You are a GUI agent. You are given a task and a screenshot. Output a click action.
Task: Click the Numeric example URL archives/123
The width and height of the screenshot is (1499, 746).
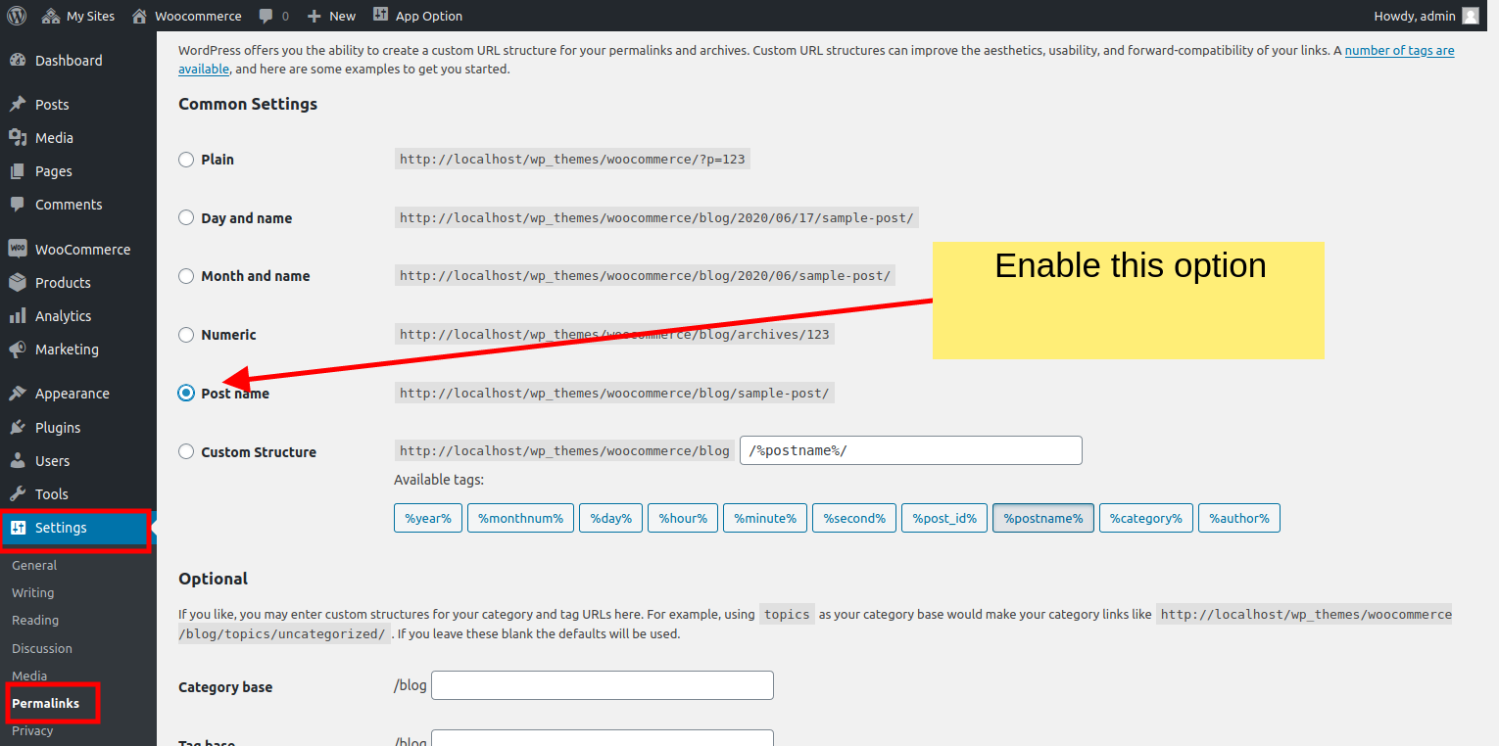(614, 334)
